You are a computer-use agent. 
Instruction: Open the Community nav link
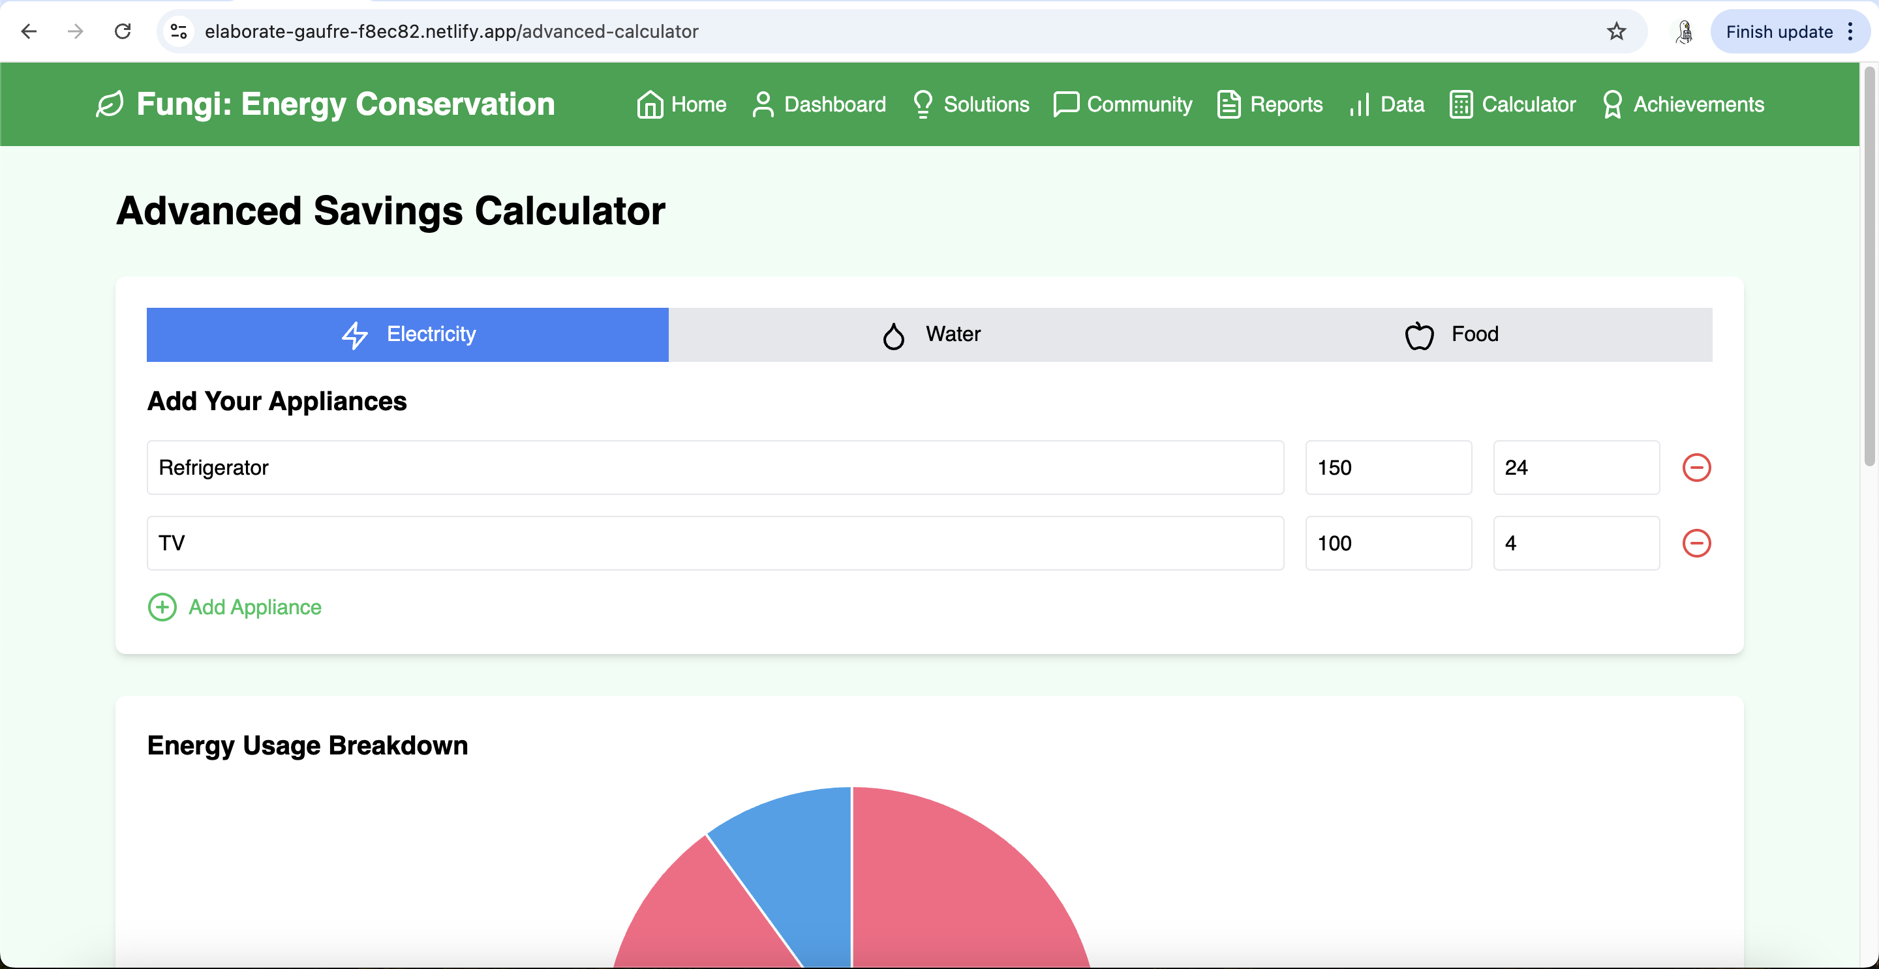[1123, 104]
